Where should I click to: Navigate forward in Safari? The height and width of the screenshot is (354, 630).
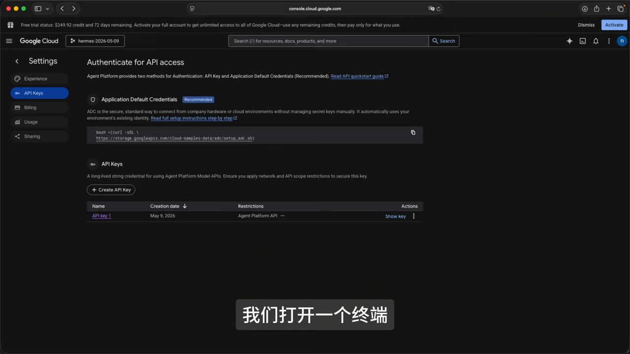click(x=74, y=8)
